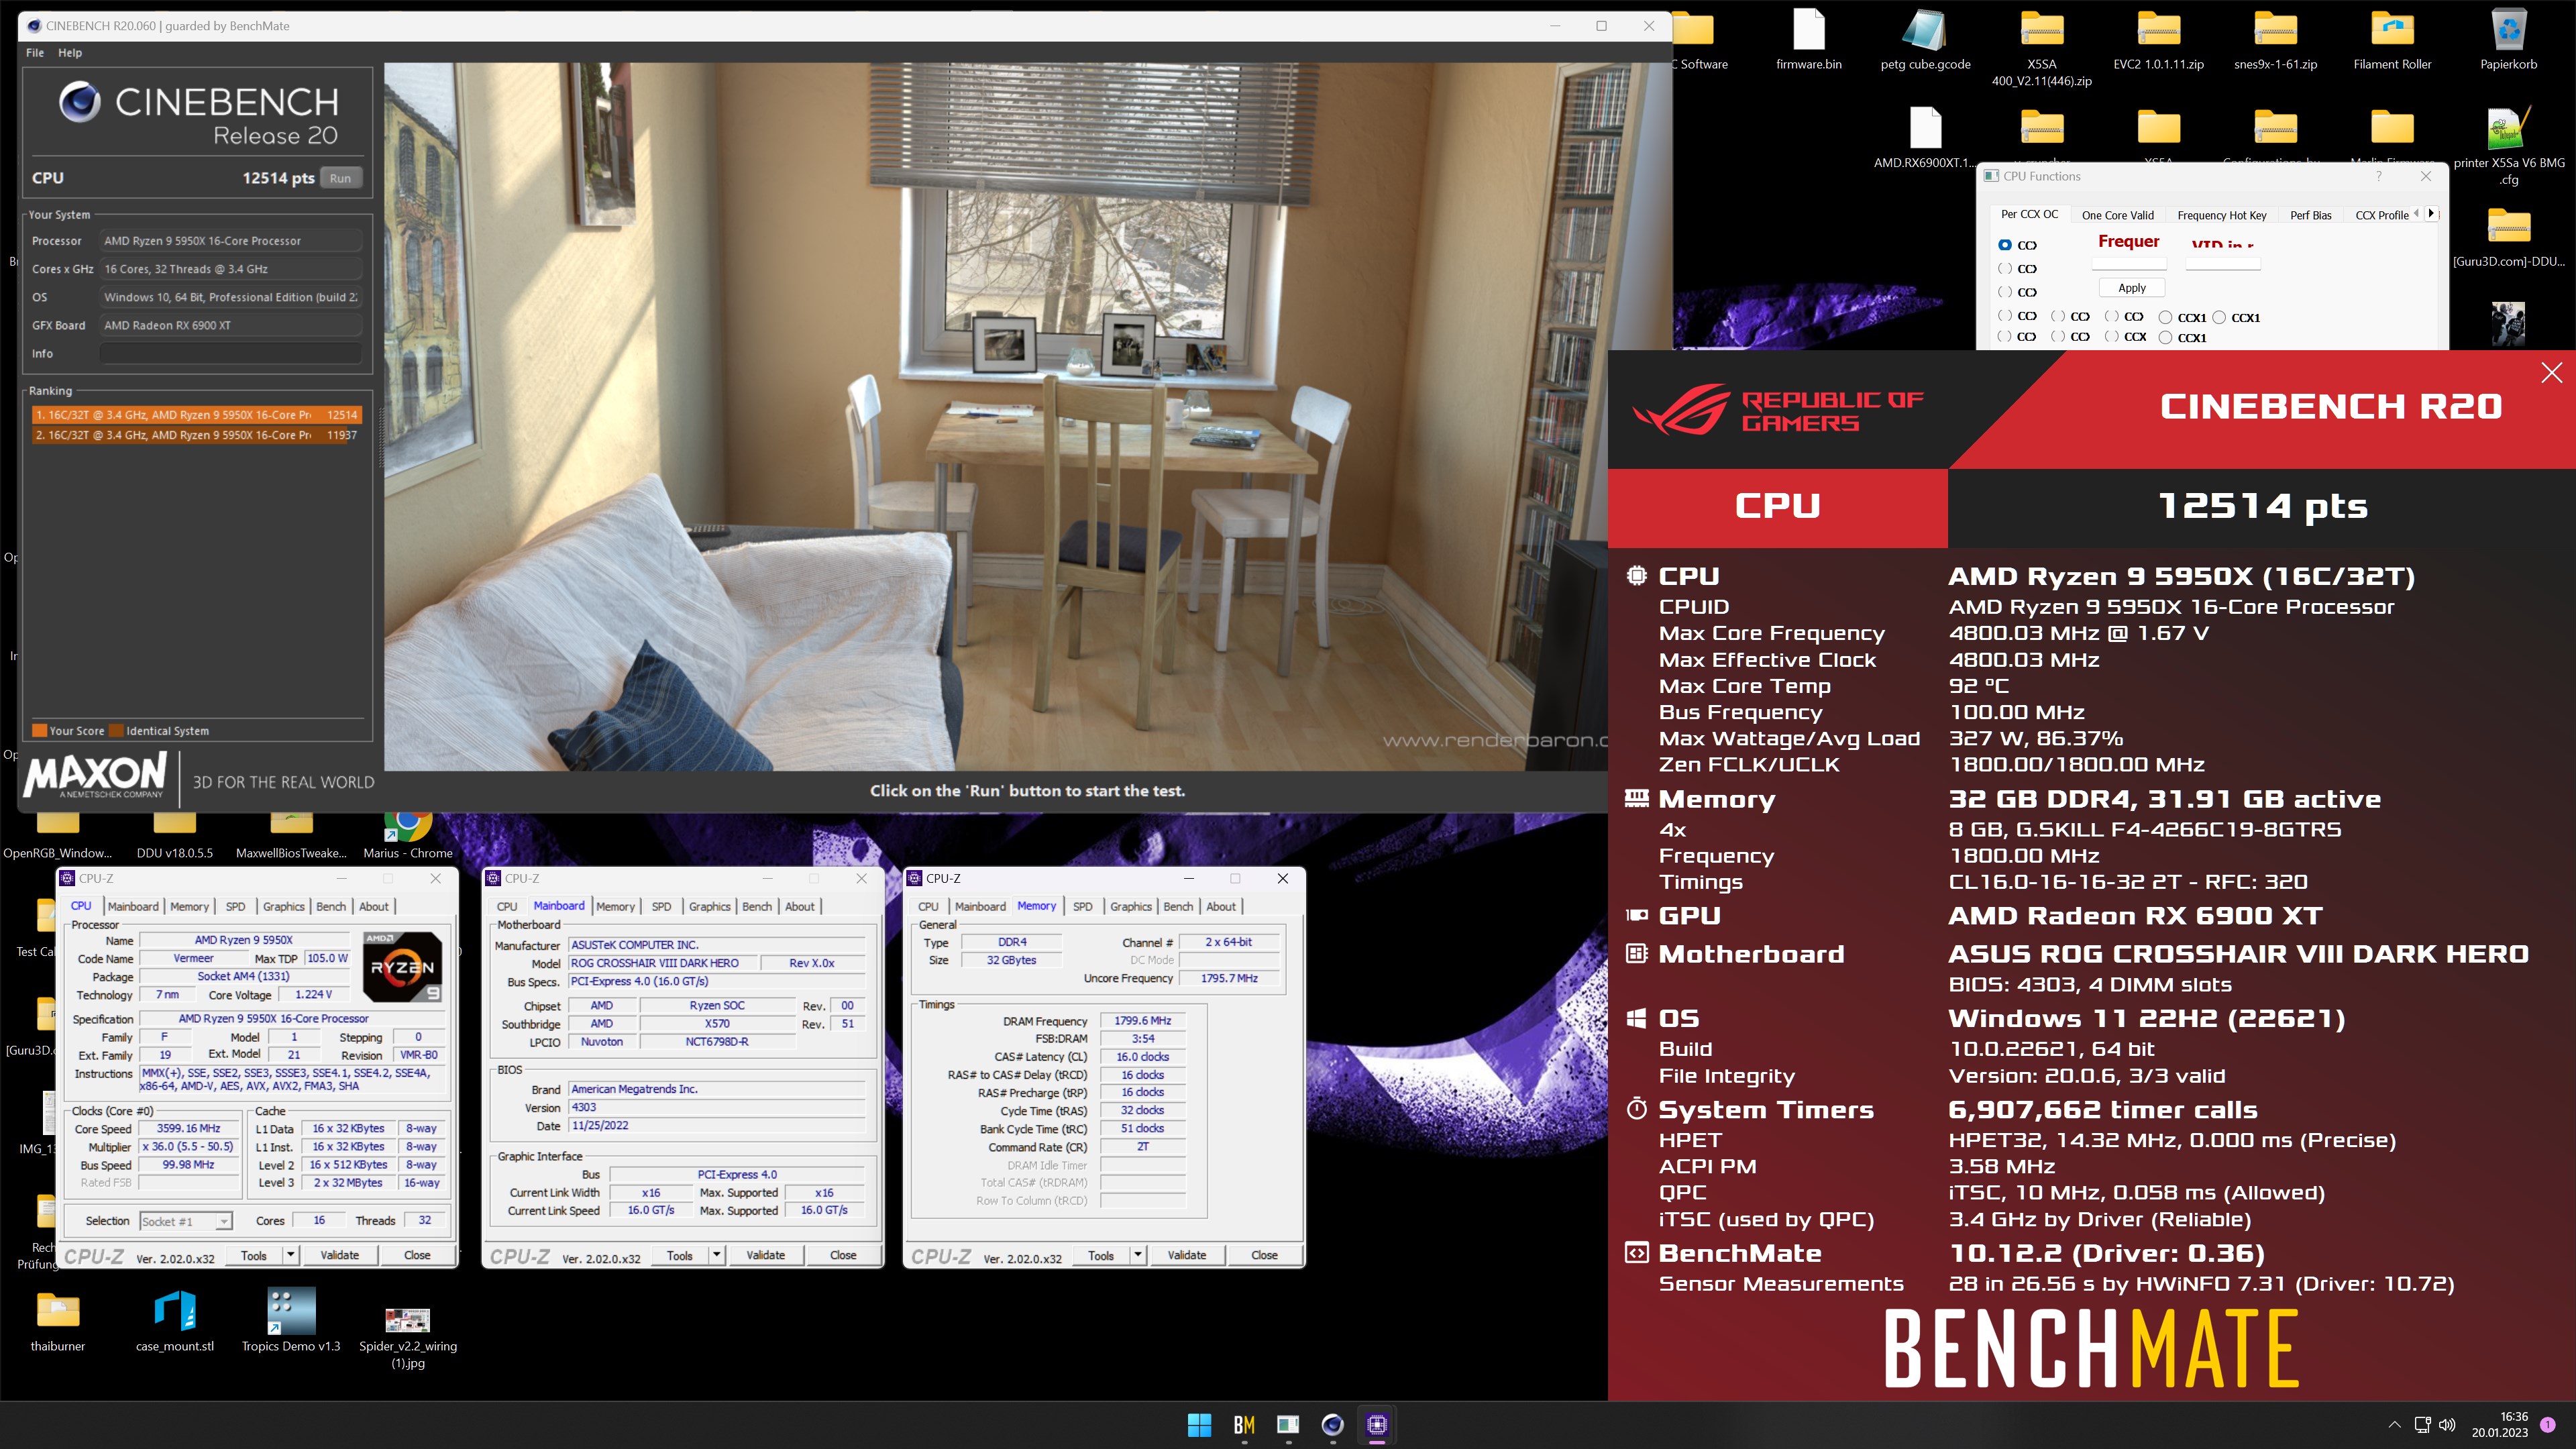Show hidden system tray icons
The height and width of the screenshot is (1449, 2576).
coord(2394,1425)
